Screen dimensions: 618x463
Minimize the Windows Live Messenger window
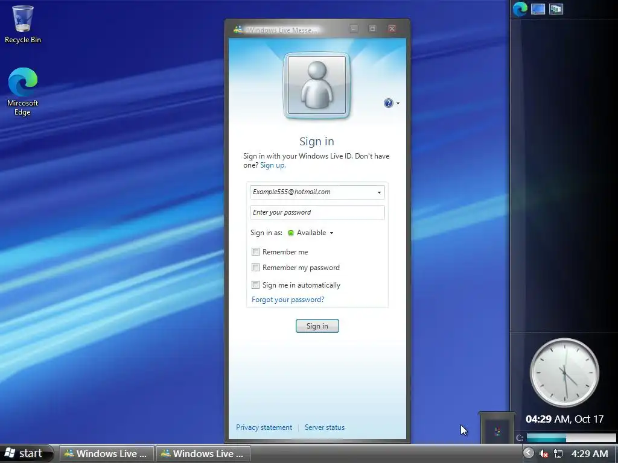click(x=354, y=29)
